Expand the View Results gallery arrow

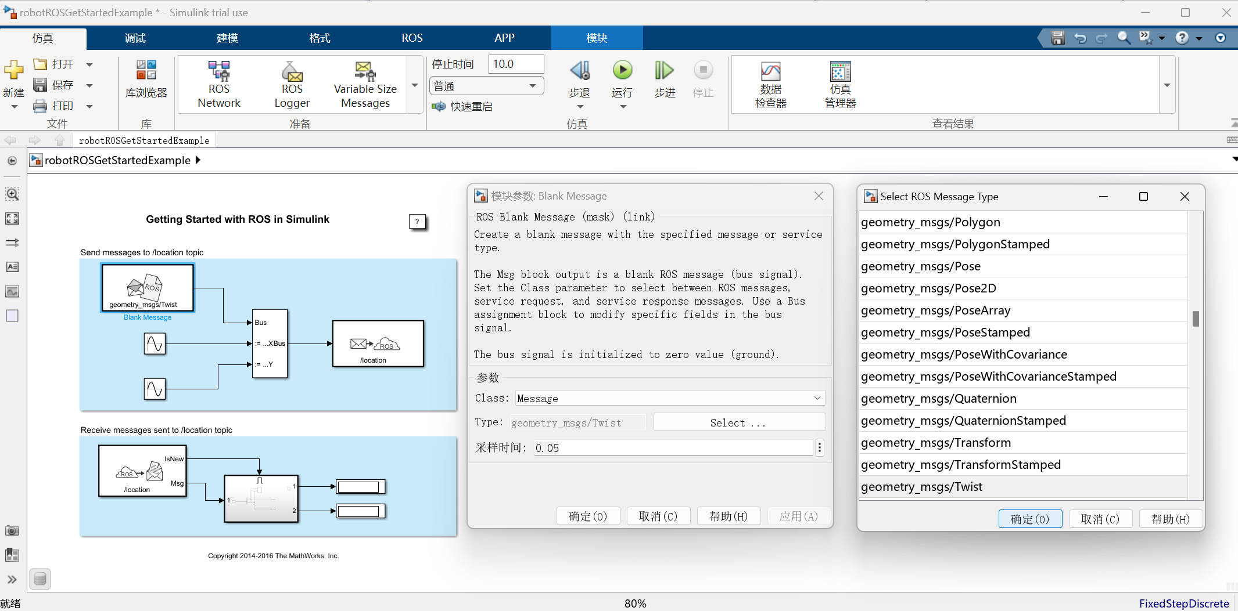point(1167,85)
